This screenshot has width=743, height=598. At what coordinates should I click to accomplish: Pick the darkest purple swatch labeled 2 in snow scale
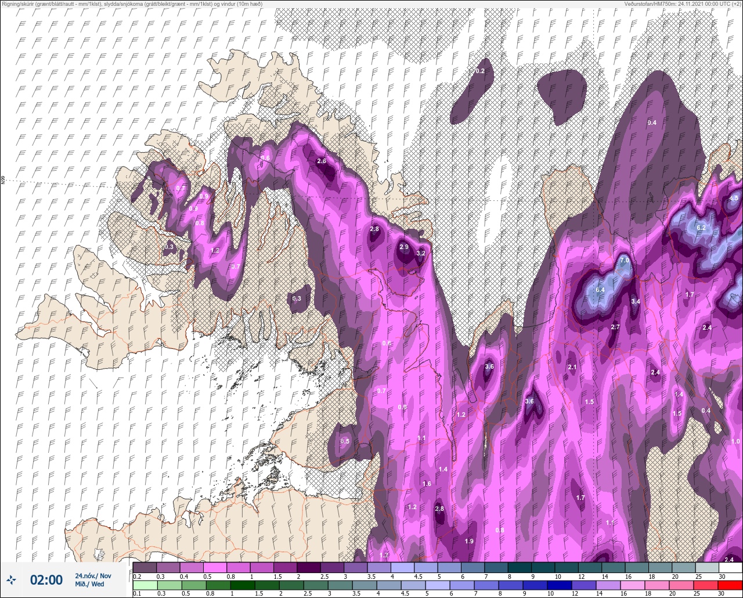[308, 567]
